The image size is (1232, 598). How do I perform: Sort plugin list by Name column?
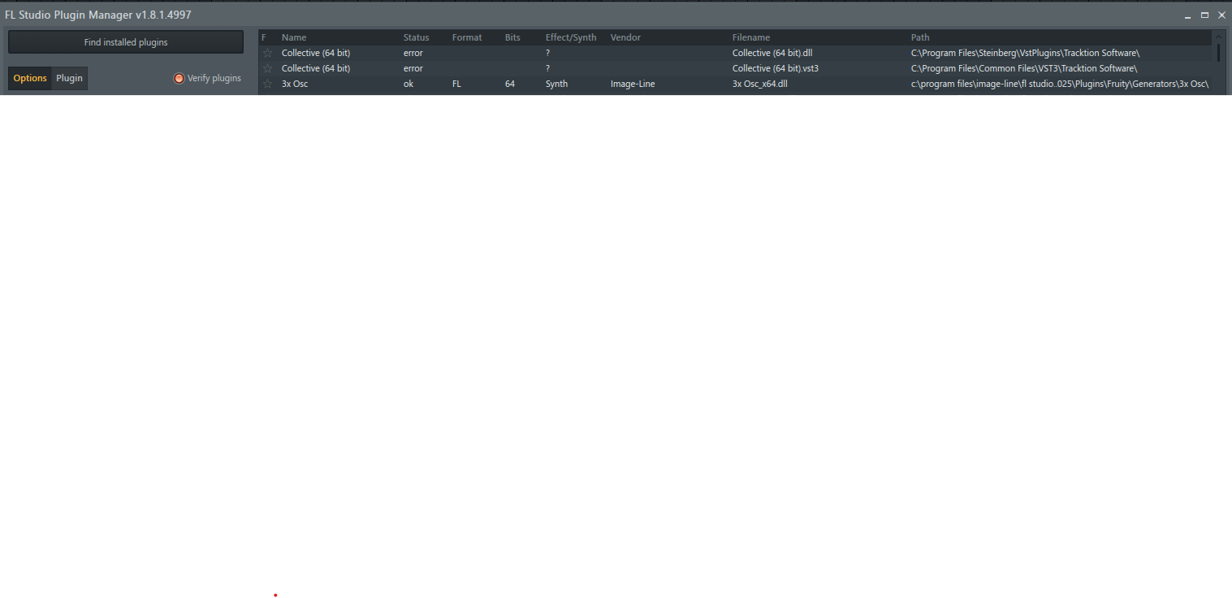294,37
